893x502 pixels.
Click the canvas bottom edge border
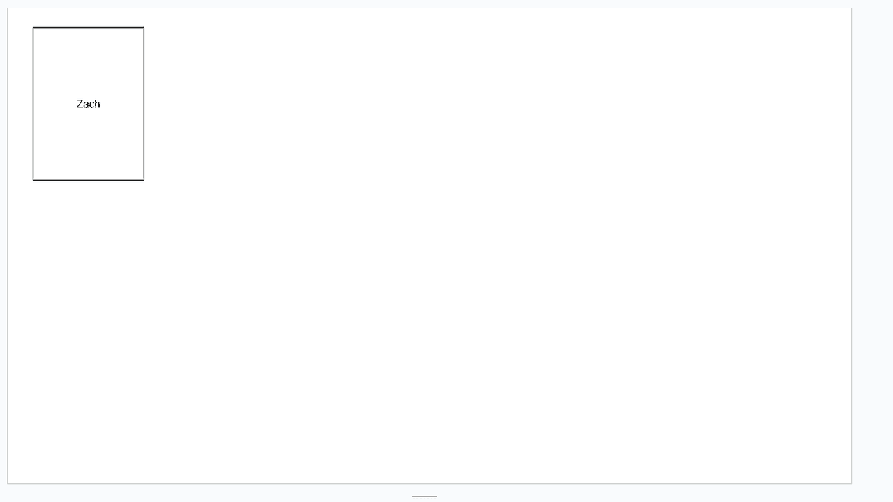click(x=429, y=483)
